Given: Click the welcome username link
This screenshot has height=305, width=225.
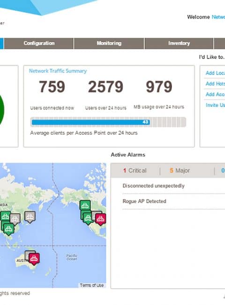Looking at the screenshot, I should pyautogui.click(x=218, y=17).
